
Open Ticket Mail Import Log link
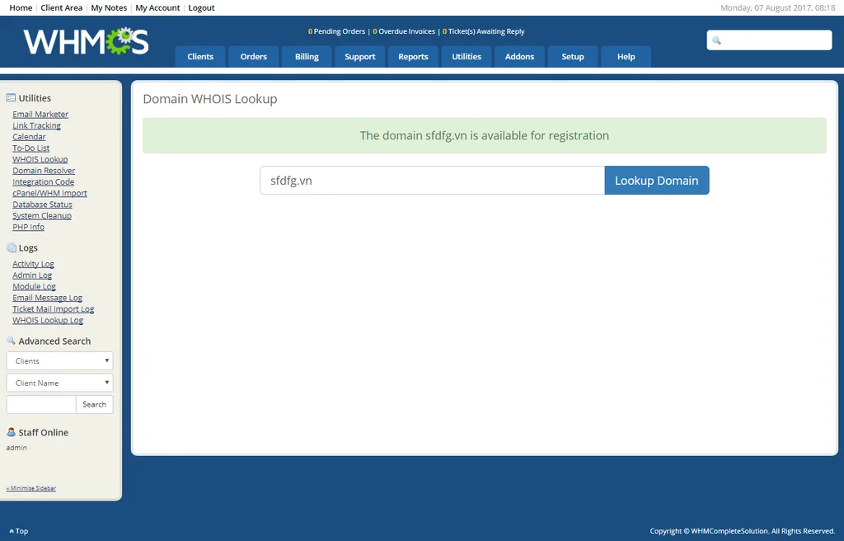click(54, 309)
